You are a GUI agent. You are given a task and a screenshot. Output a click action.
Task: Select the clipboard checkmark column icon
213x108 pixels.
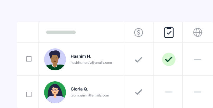tap(169, 32)
